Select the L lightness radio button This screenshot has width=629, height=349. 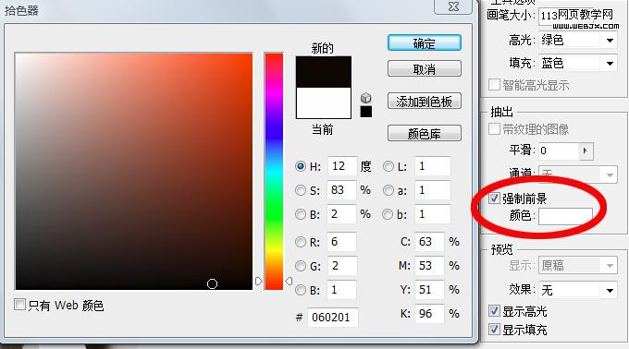pyautogui.click(x=388, y=166)
